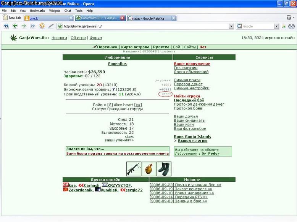Click the red arrows icon beside Carnash
This screenshot has width=297, height=222.
click(x=81, y=185)
